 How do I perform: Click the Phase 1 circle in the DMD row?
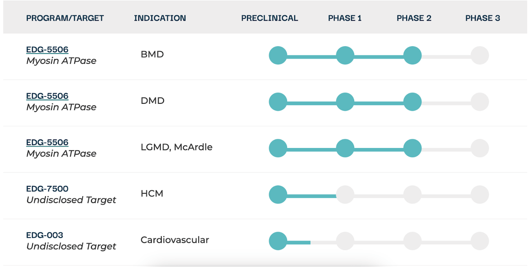point(345,102)
